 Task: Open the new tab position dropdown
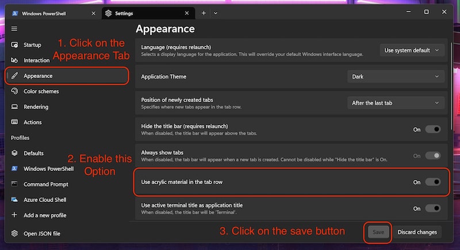[x=396, y=103]
